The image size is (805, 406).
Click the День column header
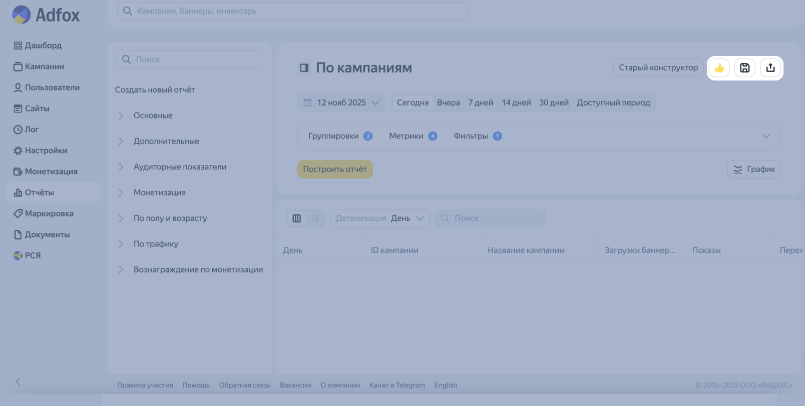click(320, 250)
